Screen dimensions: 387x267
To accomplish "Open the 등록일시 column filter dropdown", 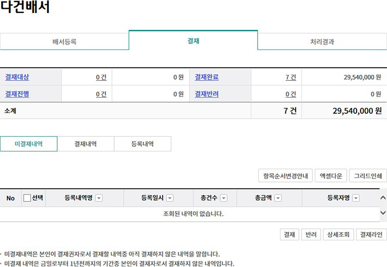I will coord(170,199).
